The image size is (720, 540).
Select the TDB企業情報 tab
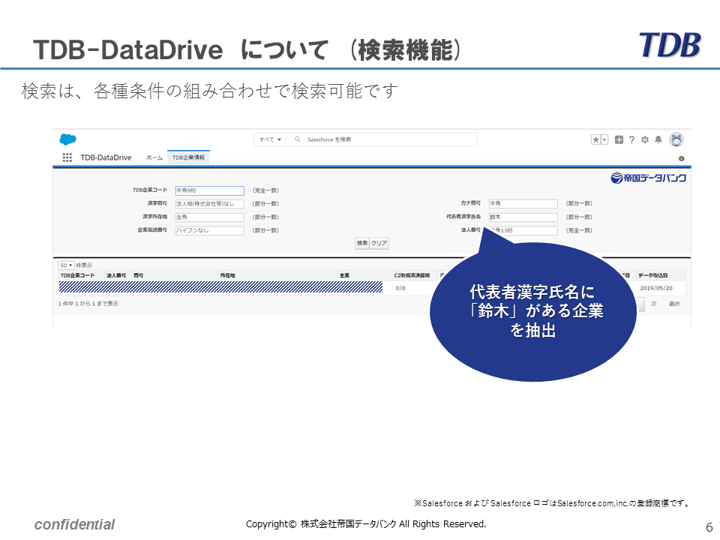[188, 157]
